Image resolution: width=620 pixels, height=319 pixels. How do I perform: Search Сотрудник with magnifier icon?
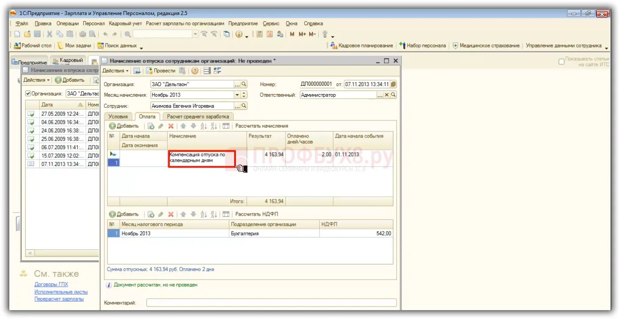pos(244,106)
